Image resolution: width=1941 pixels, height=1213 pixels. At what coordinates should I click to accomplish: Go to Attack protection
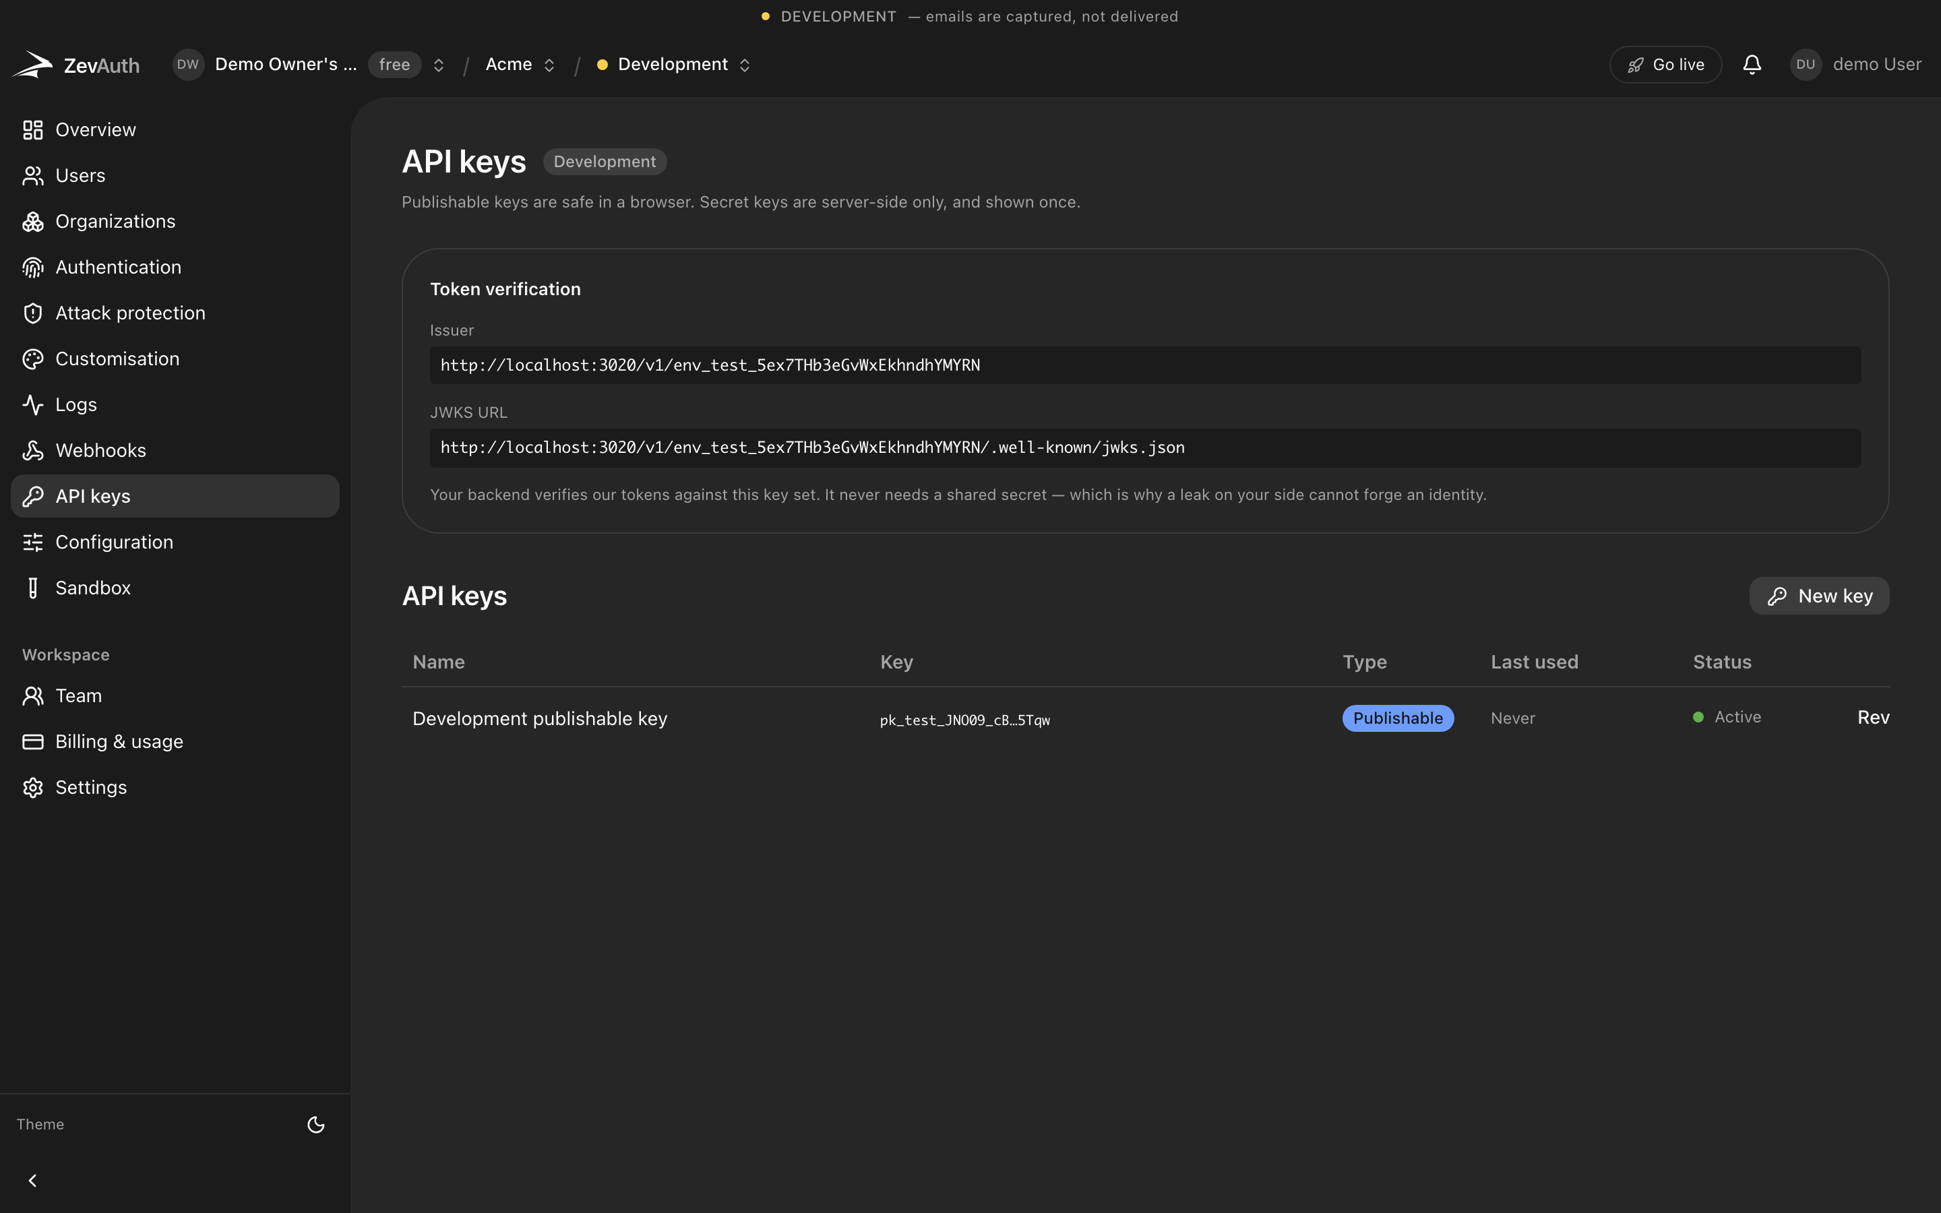(175, 313)
